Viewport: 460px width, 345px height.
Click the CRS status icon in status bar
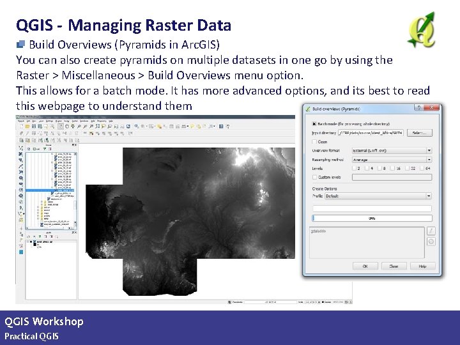point(346,302)
